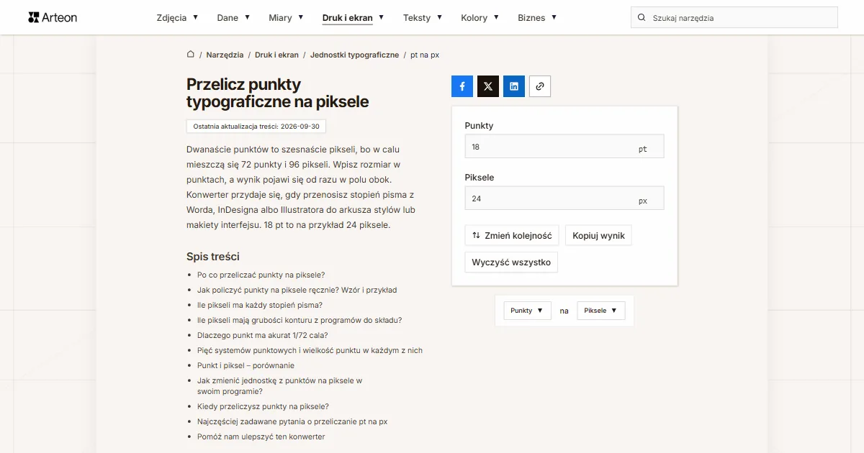Image resolution: width=864 pixels, height=453 pixels.
Task: Click the search magnifier icon
Action: click(641, 17)
